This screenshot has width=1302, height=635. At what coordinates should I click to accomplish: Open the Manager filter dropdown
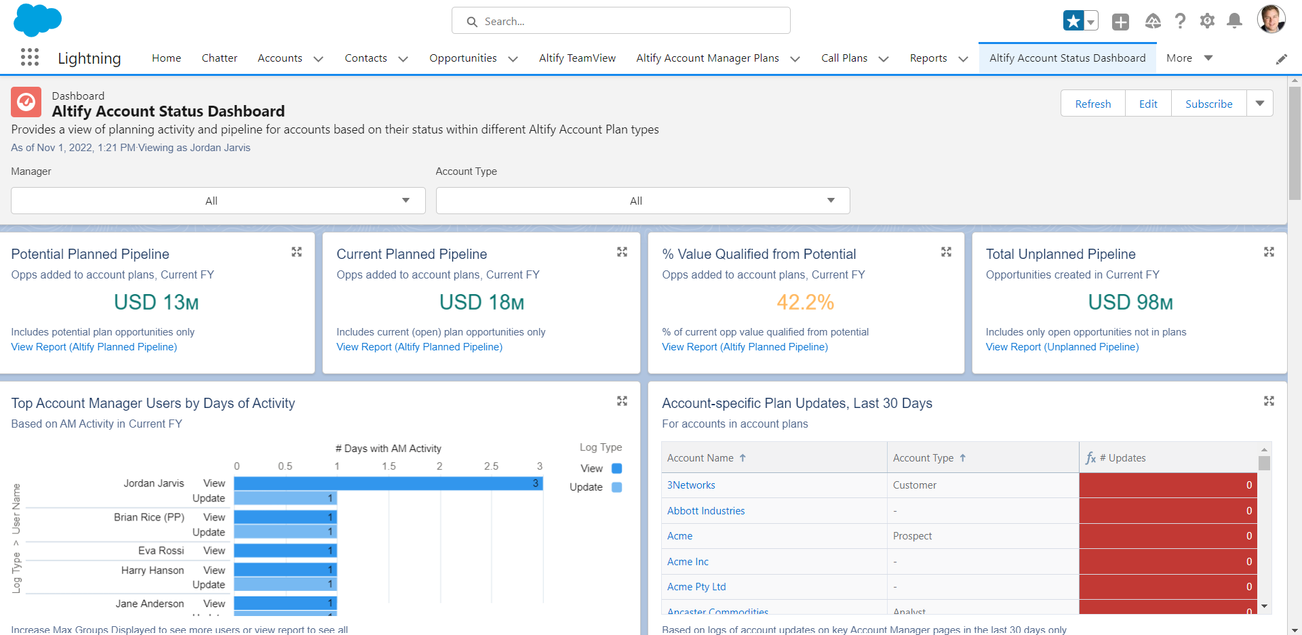218,201
